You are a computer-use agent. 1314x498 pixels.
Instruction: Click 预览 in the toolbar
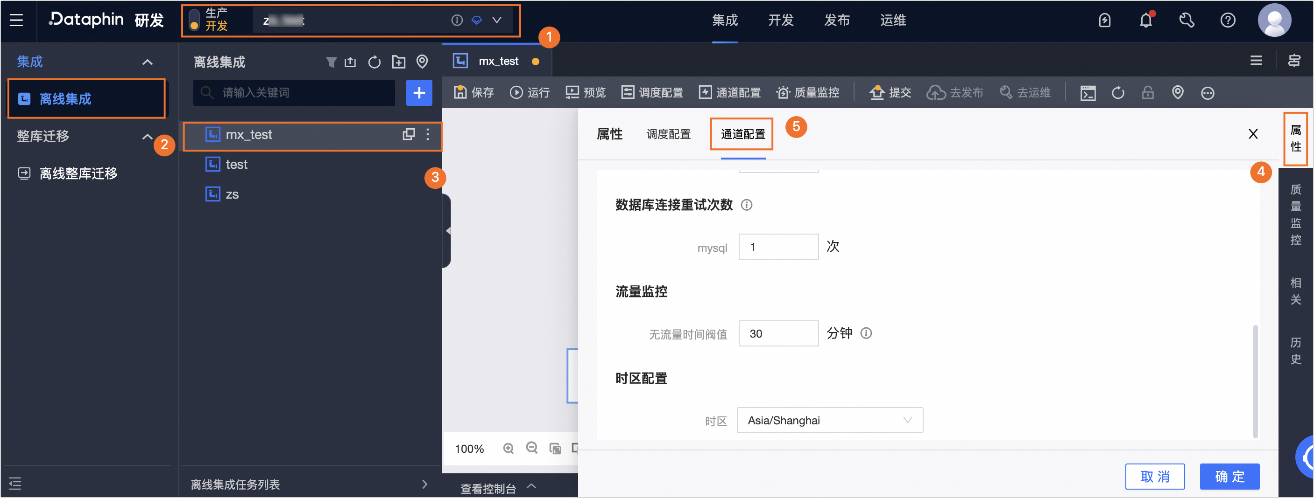click(x=586, y=92)
